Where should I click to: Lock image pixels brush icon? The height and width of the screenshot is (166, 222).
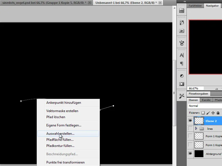click(x=208, y=113)
